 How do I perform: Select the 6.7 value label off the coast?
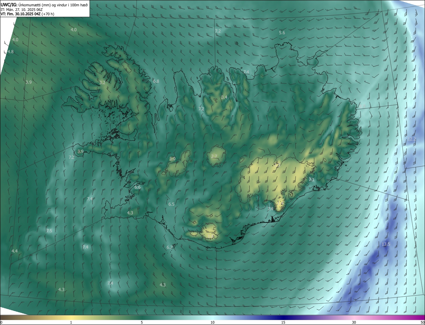pyautogui.click(x=170, y=248)
